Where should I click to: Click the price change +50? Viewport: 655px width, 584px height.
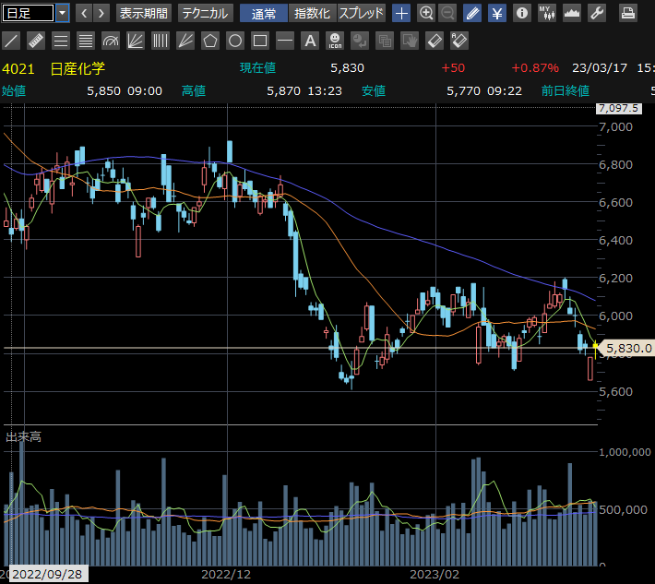pyautogui.click(x=453, y=68)
